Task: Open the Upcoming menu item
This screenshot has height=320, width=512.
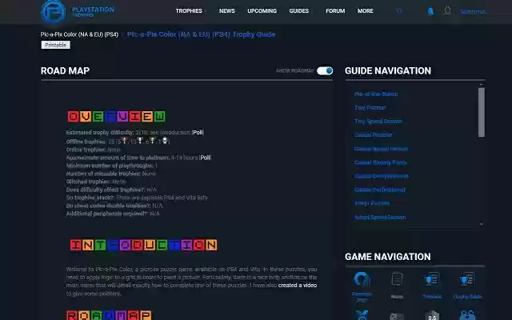Action: [x=262, y=11]
